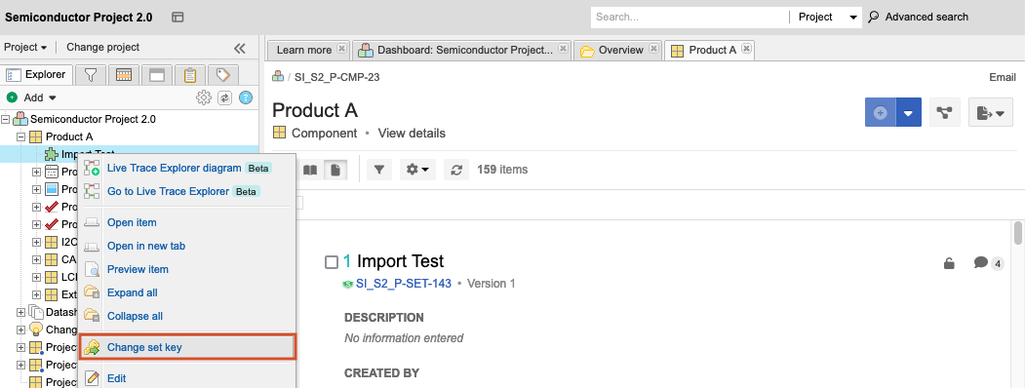The width and height of the screenshot is (1025, 388).
Task: Expand the Datasheets tree node
Action: (x=20, y=312)
